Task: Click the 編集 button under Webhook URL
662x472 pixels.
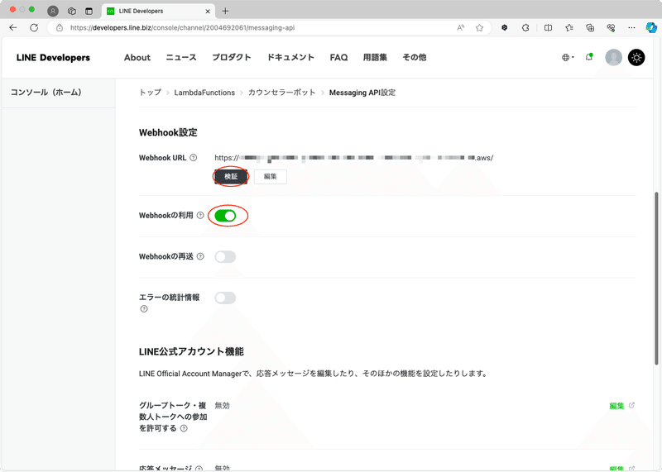Action: point(271,176)
